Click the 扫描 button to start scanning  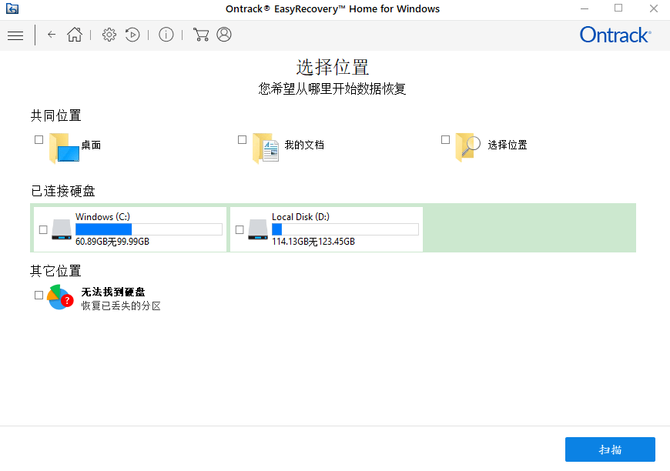pos(610,449)
